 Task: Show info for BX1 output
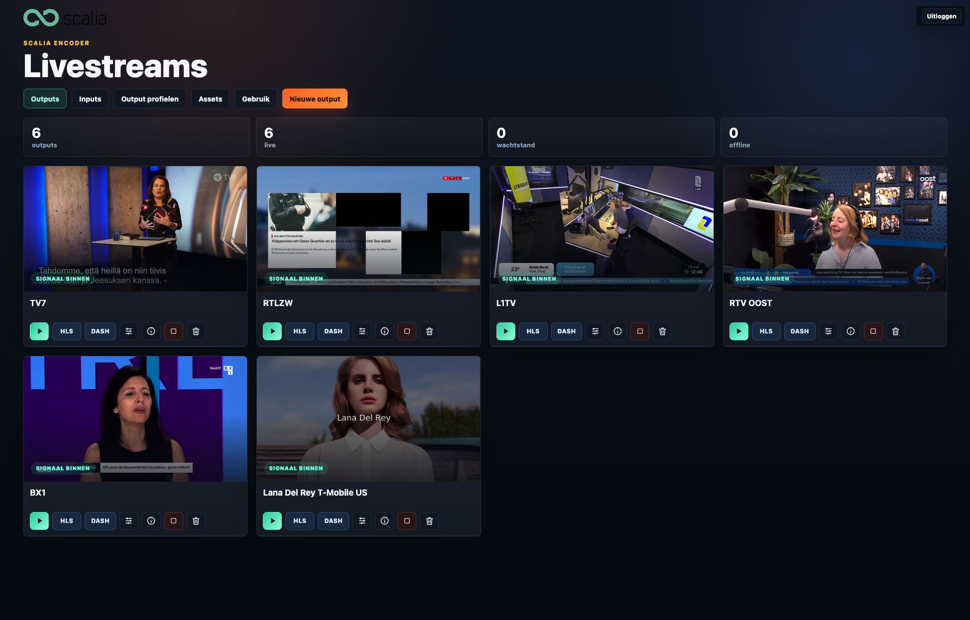point(151,521)
